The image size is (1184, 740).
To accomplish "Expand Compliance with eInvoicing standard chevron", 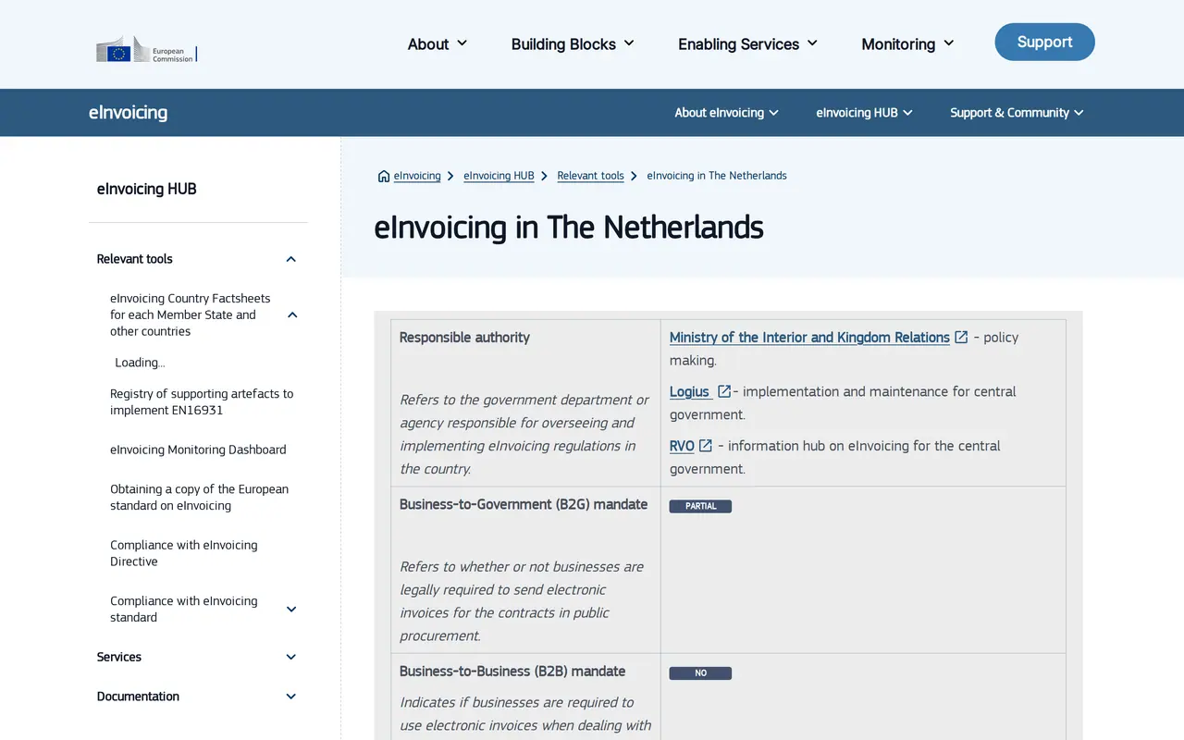I will (291, 610).
